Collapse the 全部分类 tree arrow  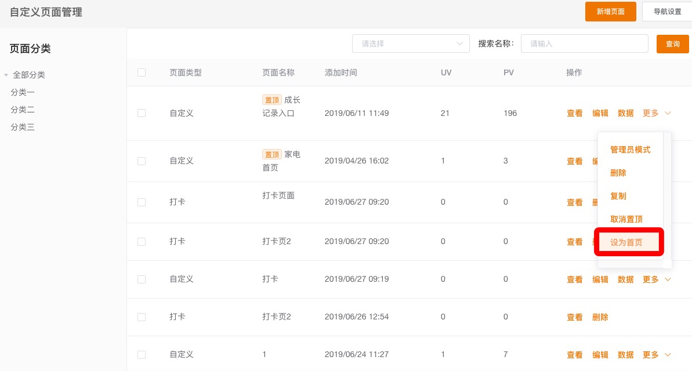click(6, 75)
